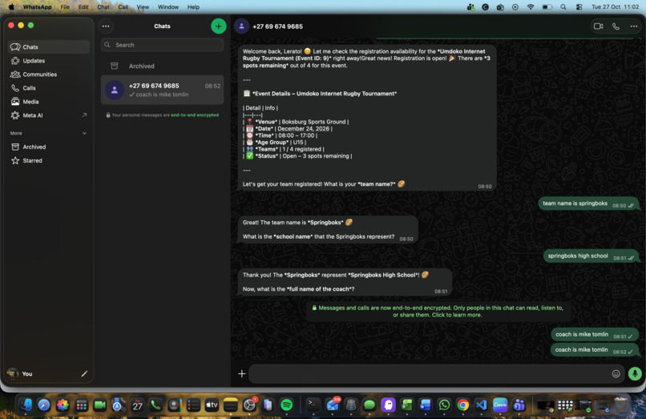Open Finder from the Dock
The image size is (646, 419).
(x=26, y=405)
